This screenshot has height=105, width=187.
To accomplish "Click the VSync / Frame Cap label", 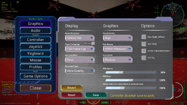I will point(72,44).
